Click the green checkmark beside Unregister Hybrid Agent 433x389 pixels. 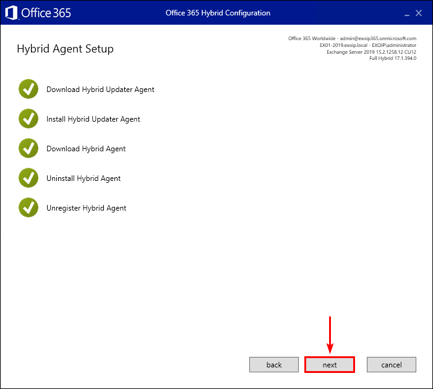(28, 207)
